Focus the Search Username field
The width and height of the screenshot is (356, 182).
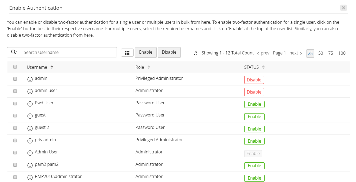tap(69, 52)
